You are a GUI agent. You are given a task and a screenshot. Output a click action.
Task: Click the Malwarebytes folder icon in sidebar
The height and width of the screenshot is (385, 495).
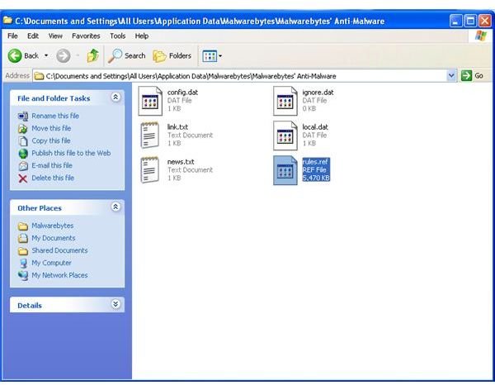[x=23, y=226]
